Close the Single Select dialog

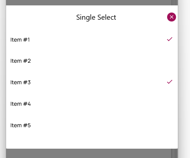click(x=171, y=17)
